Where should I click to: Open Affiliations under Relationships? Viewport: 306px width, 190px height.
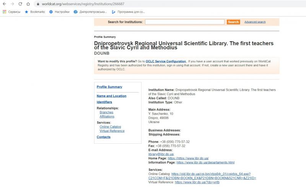click(x=107, y=117)
